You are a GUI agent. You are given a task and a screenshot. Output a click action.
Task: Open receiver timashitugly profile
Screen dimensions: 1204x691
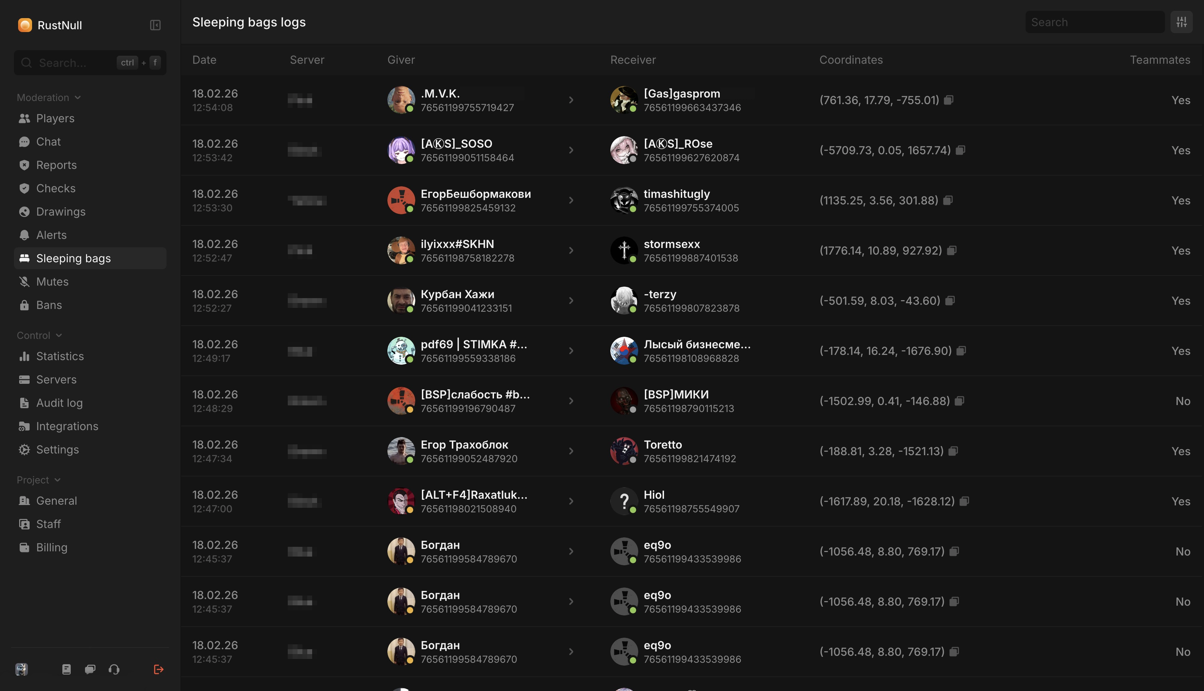[676, 194]
